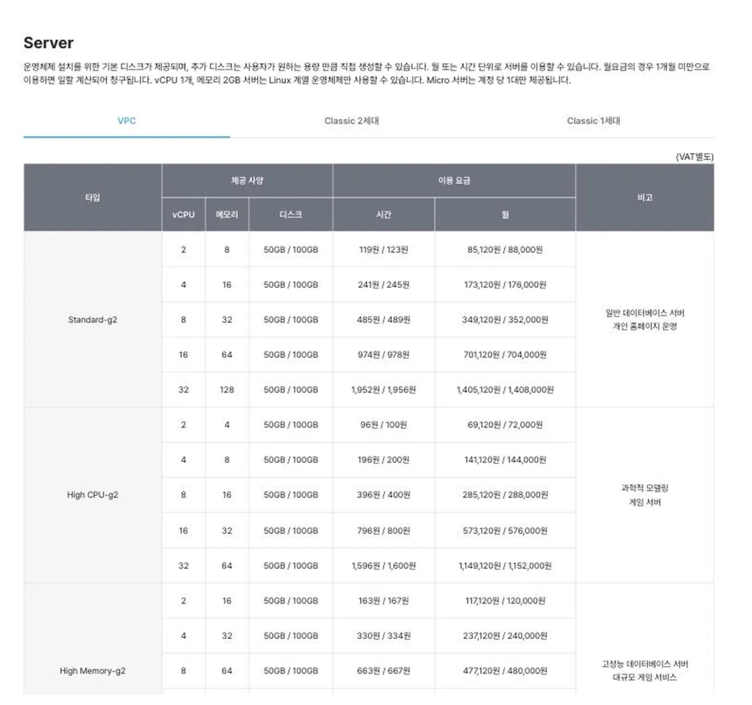Select hourly price 485원 / 489원
The height and width of the screenshot is (705, 752).
click(384, 320)
